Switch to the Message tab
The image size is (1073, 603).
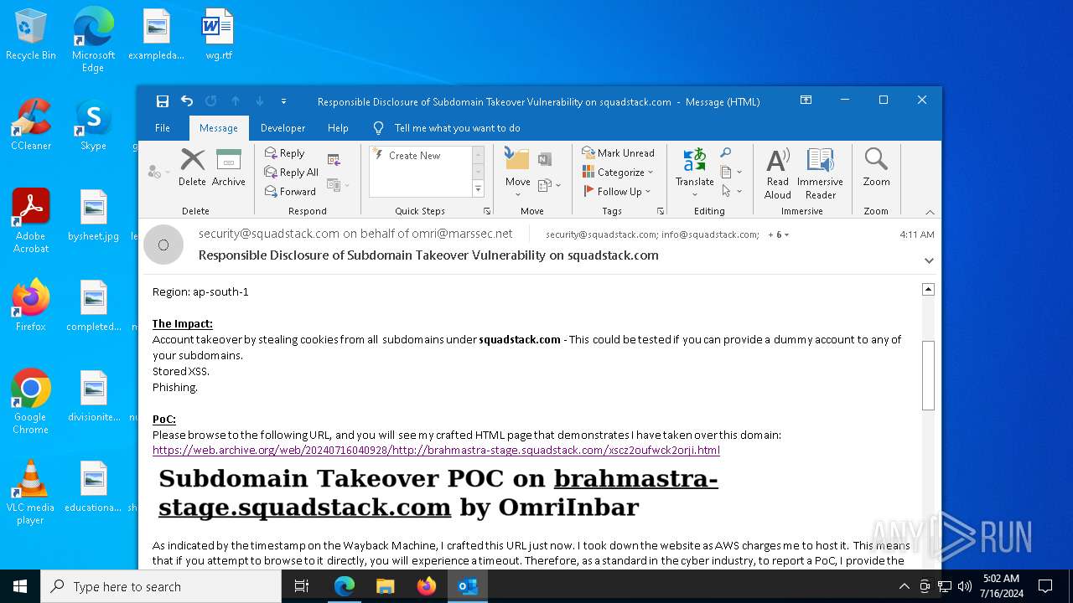(219, 128)
